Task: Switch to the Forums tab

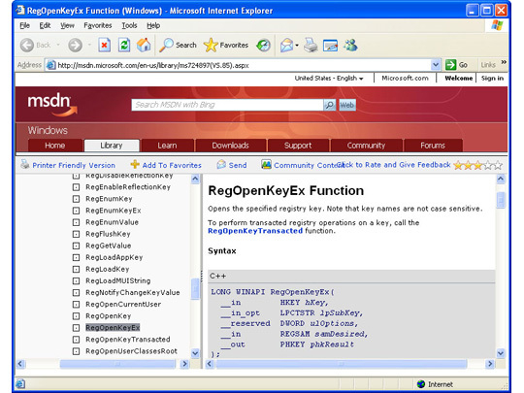Action: point(433,146)
